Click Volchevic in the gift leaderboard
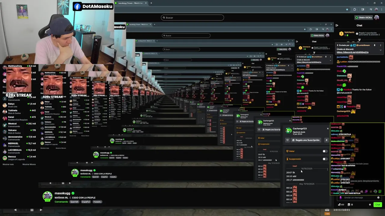This screenshot has height=216, width=385. point(349,32)
